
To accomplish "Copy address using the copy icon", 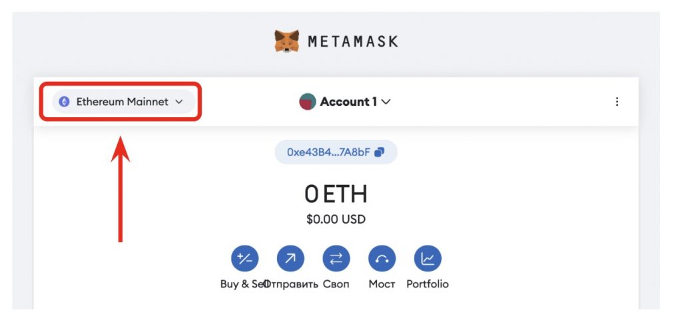I will [379, 152].
